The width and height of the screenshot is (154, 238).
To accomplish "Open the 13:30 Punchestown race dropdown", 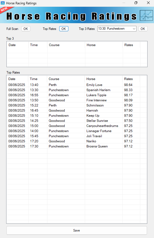I will (x=117, y=29).
